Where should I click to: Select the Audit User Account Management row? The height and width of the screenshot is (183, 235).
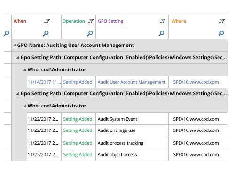[x=127, y=82]
